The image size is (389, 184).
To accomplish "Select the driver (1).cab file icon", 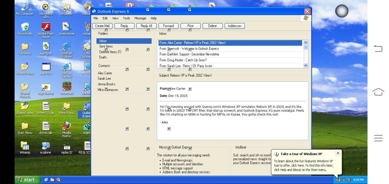I will [46, 108].
